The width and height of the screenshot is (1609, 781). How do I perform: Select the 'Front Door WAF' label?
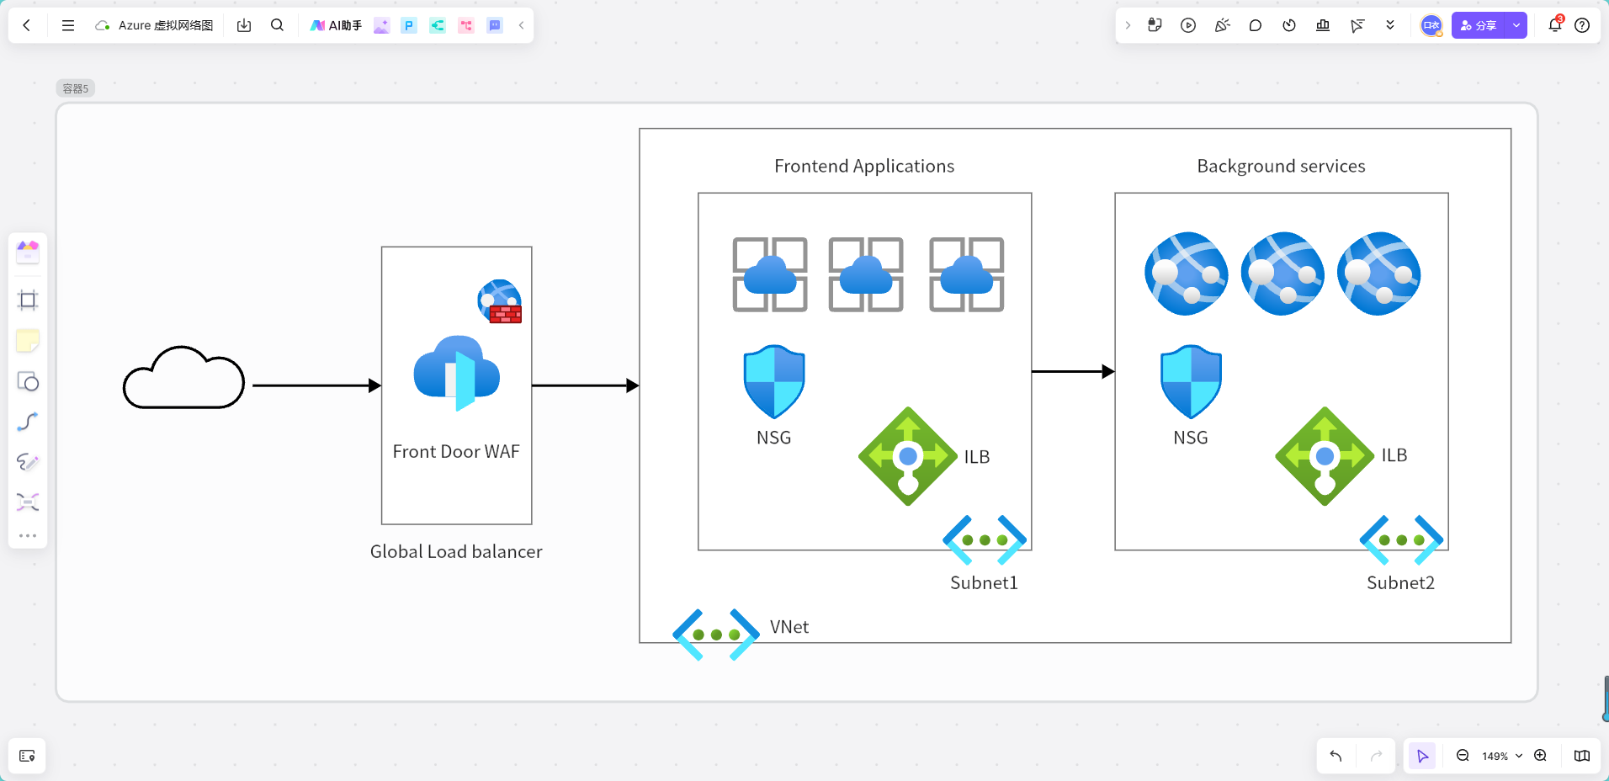click(456, 451)
